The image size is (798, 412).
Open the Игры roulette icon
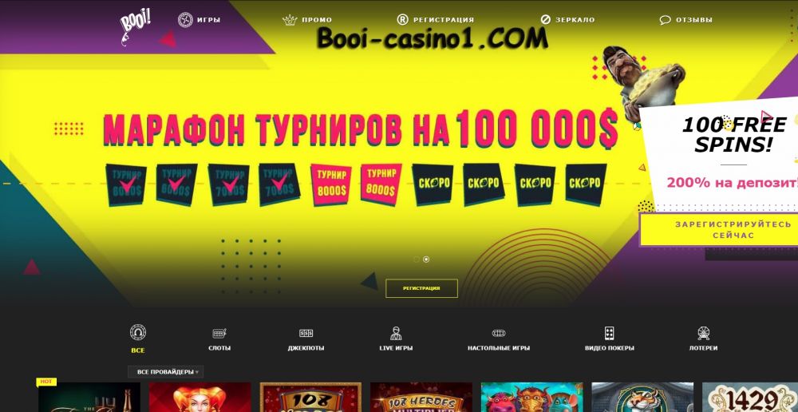pyautogui.click(x=185, y=20)
